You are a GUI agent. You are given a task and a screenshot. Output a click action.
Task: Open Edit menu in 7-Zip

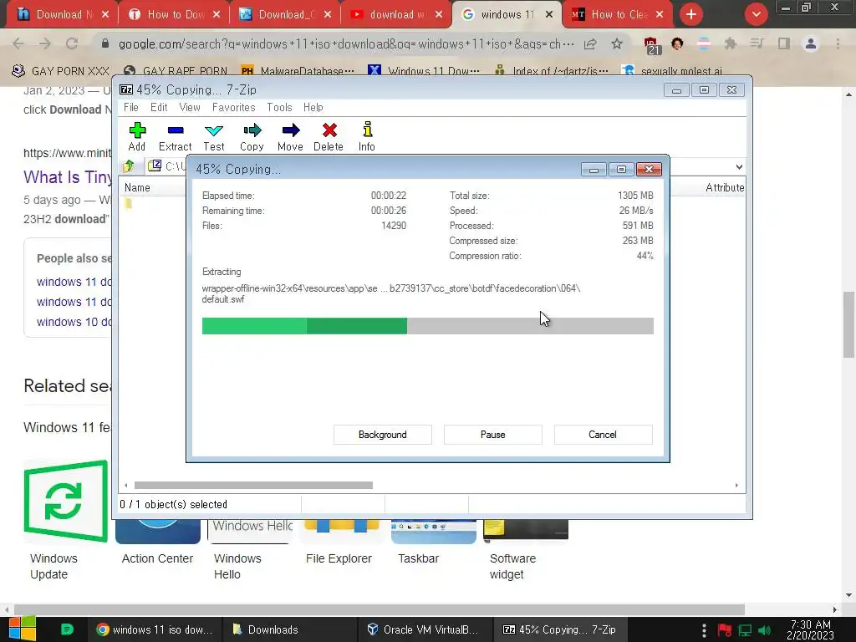pos(159,108)
